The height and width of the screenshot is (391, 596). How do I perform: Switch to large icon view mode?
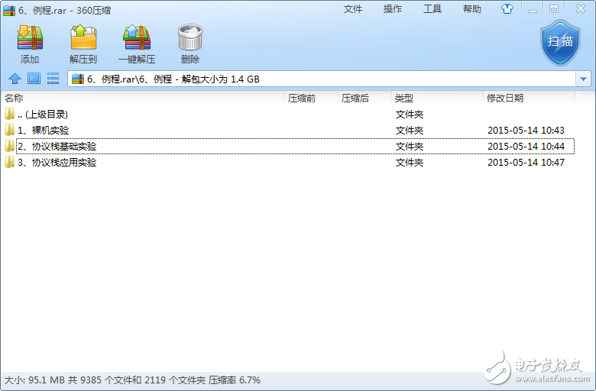[x=34, y=79]
